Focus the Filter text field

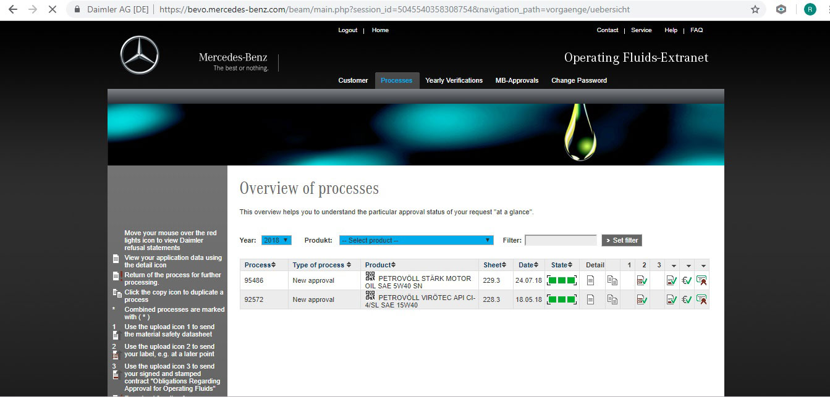tap(561, 240)
